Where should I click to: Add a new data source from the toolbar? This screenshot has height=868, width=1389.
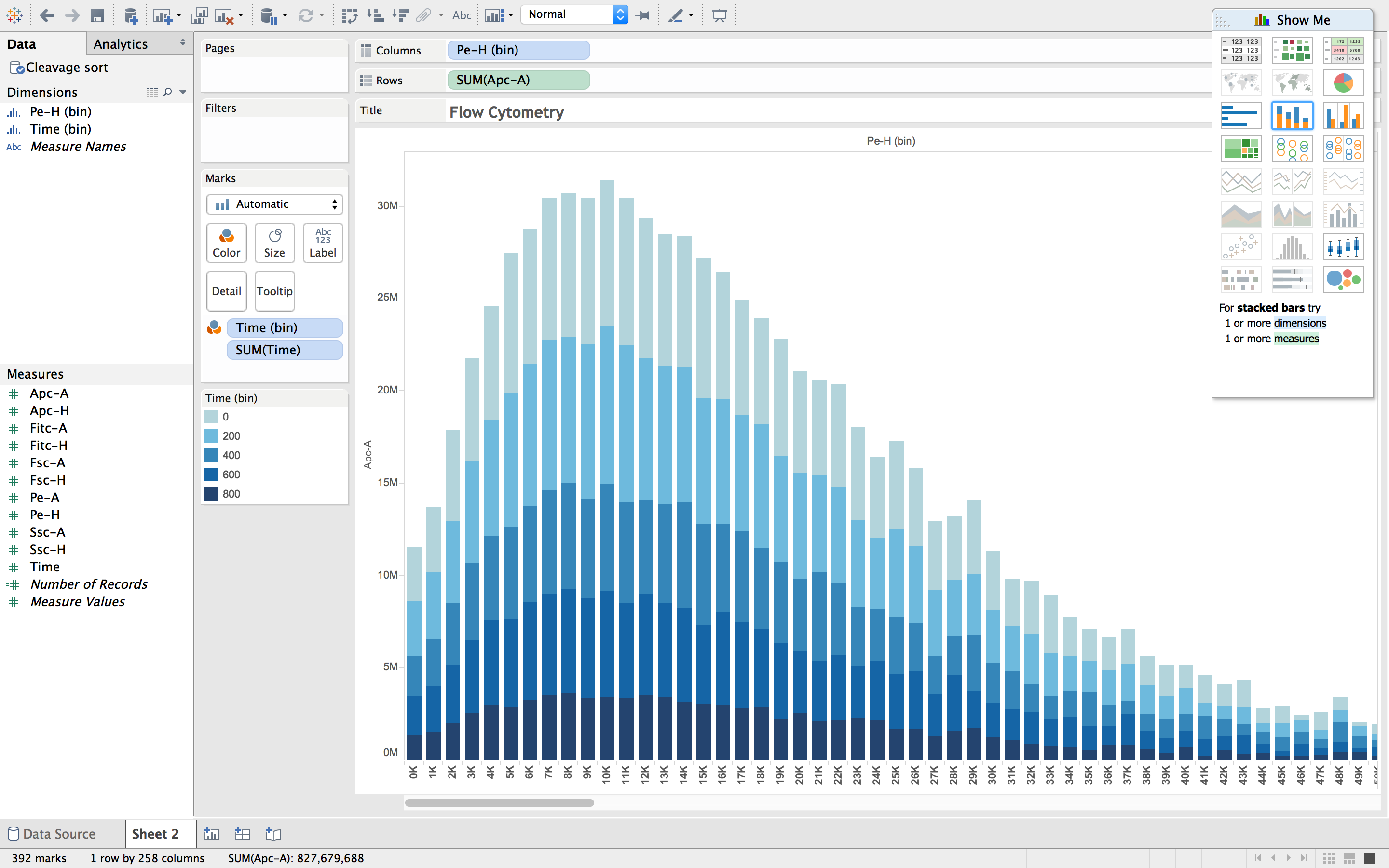pos(131,15)
